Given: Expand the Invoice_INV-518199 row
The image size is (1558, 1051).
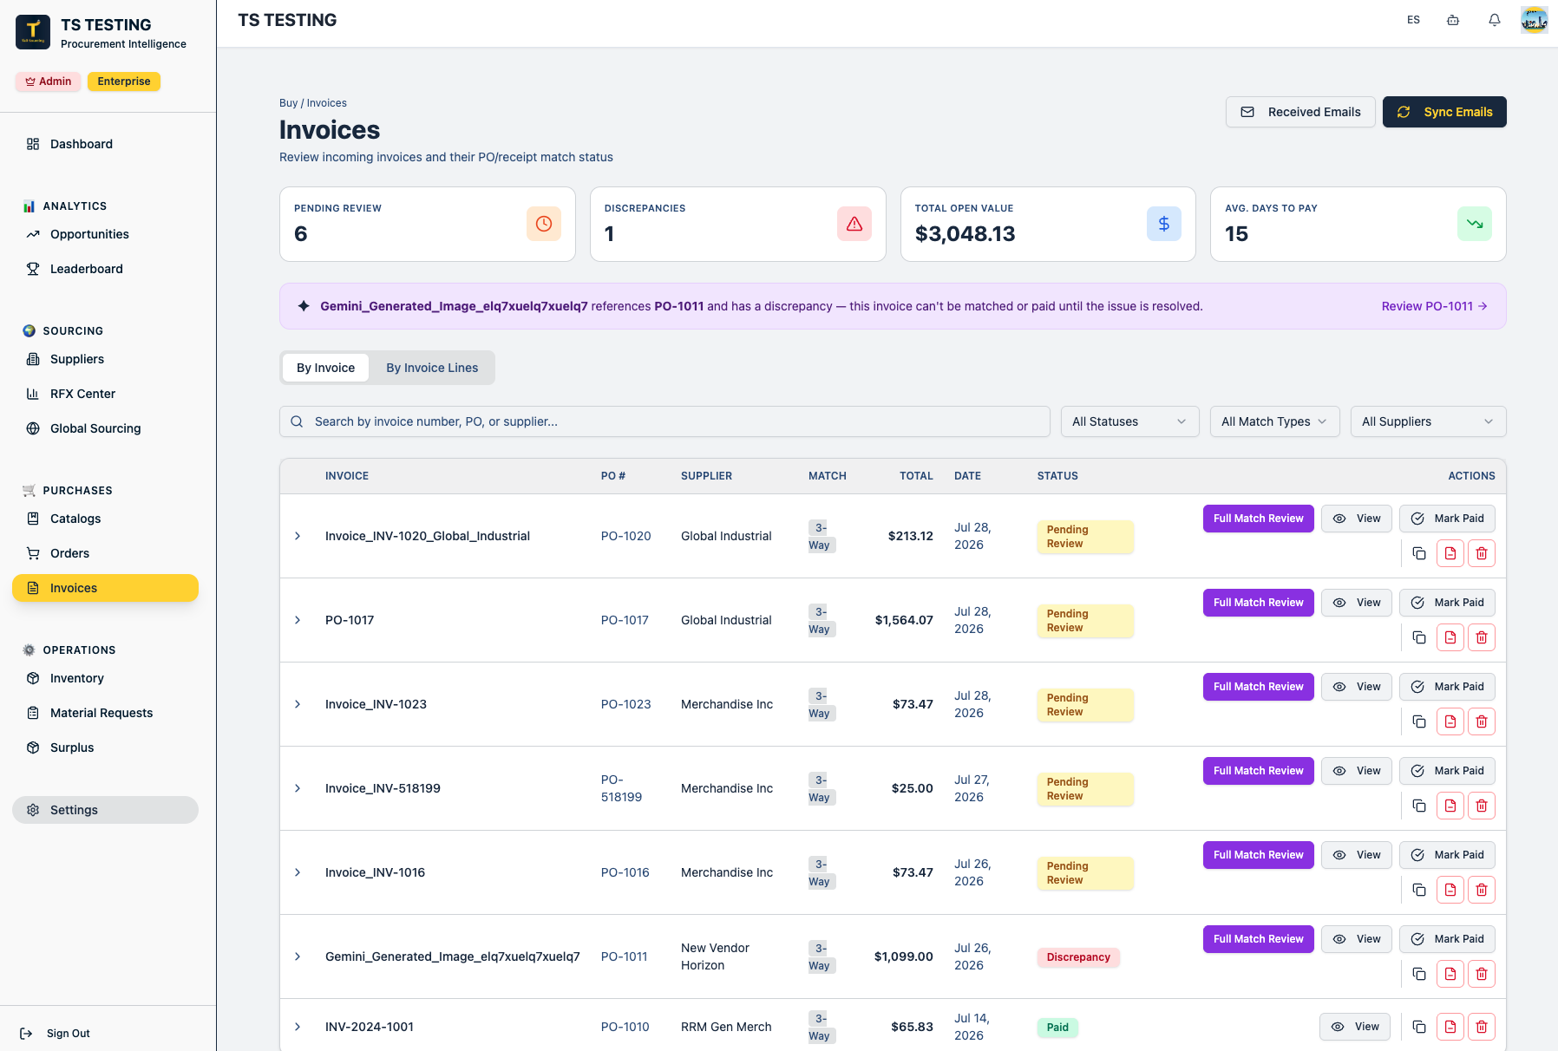Looking at the screenshot, I should point(298,788).
